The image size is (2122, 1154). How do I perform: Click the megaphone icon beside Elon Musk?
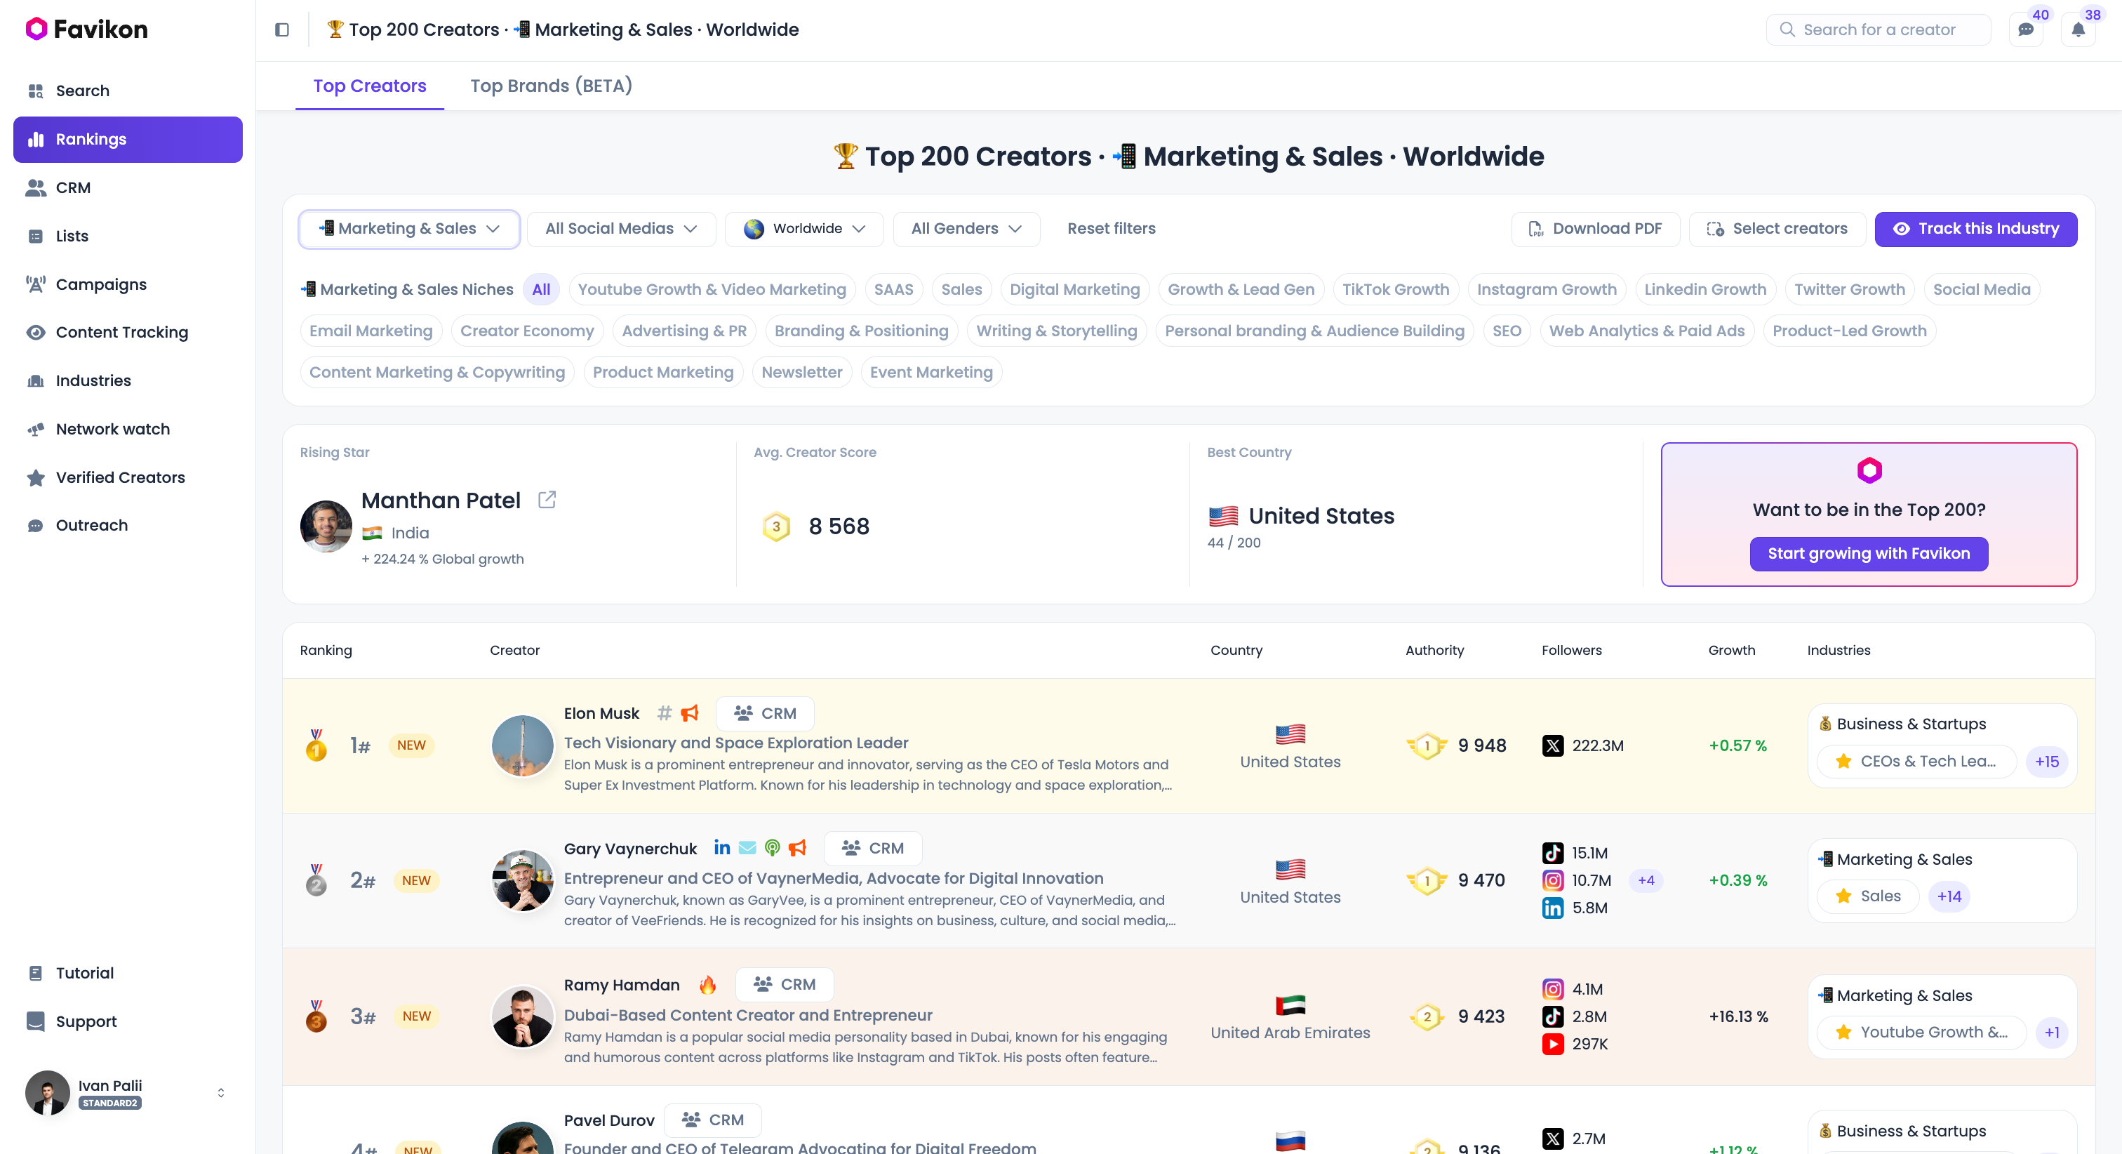click(690, 712)
